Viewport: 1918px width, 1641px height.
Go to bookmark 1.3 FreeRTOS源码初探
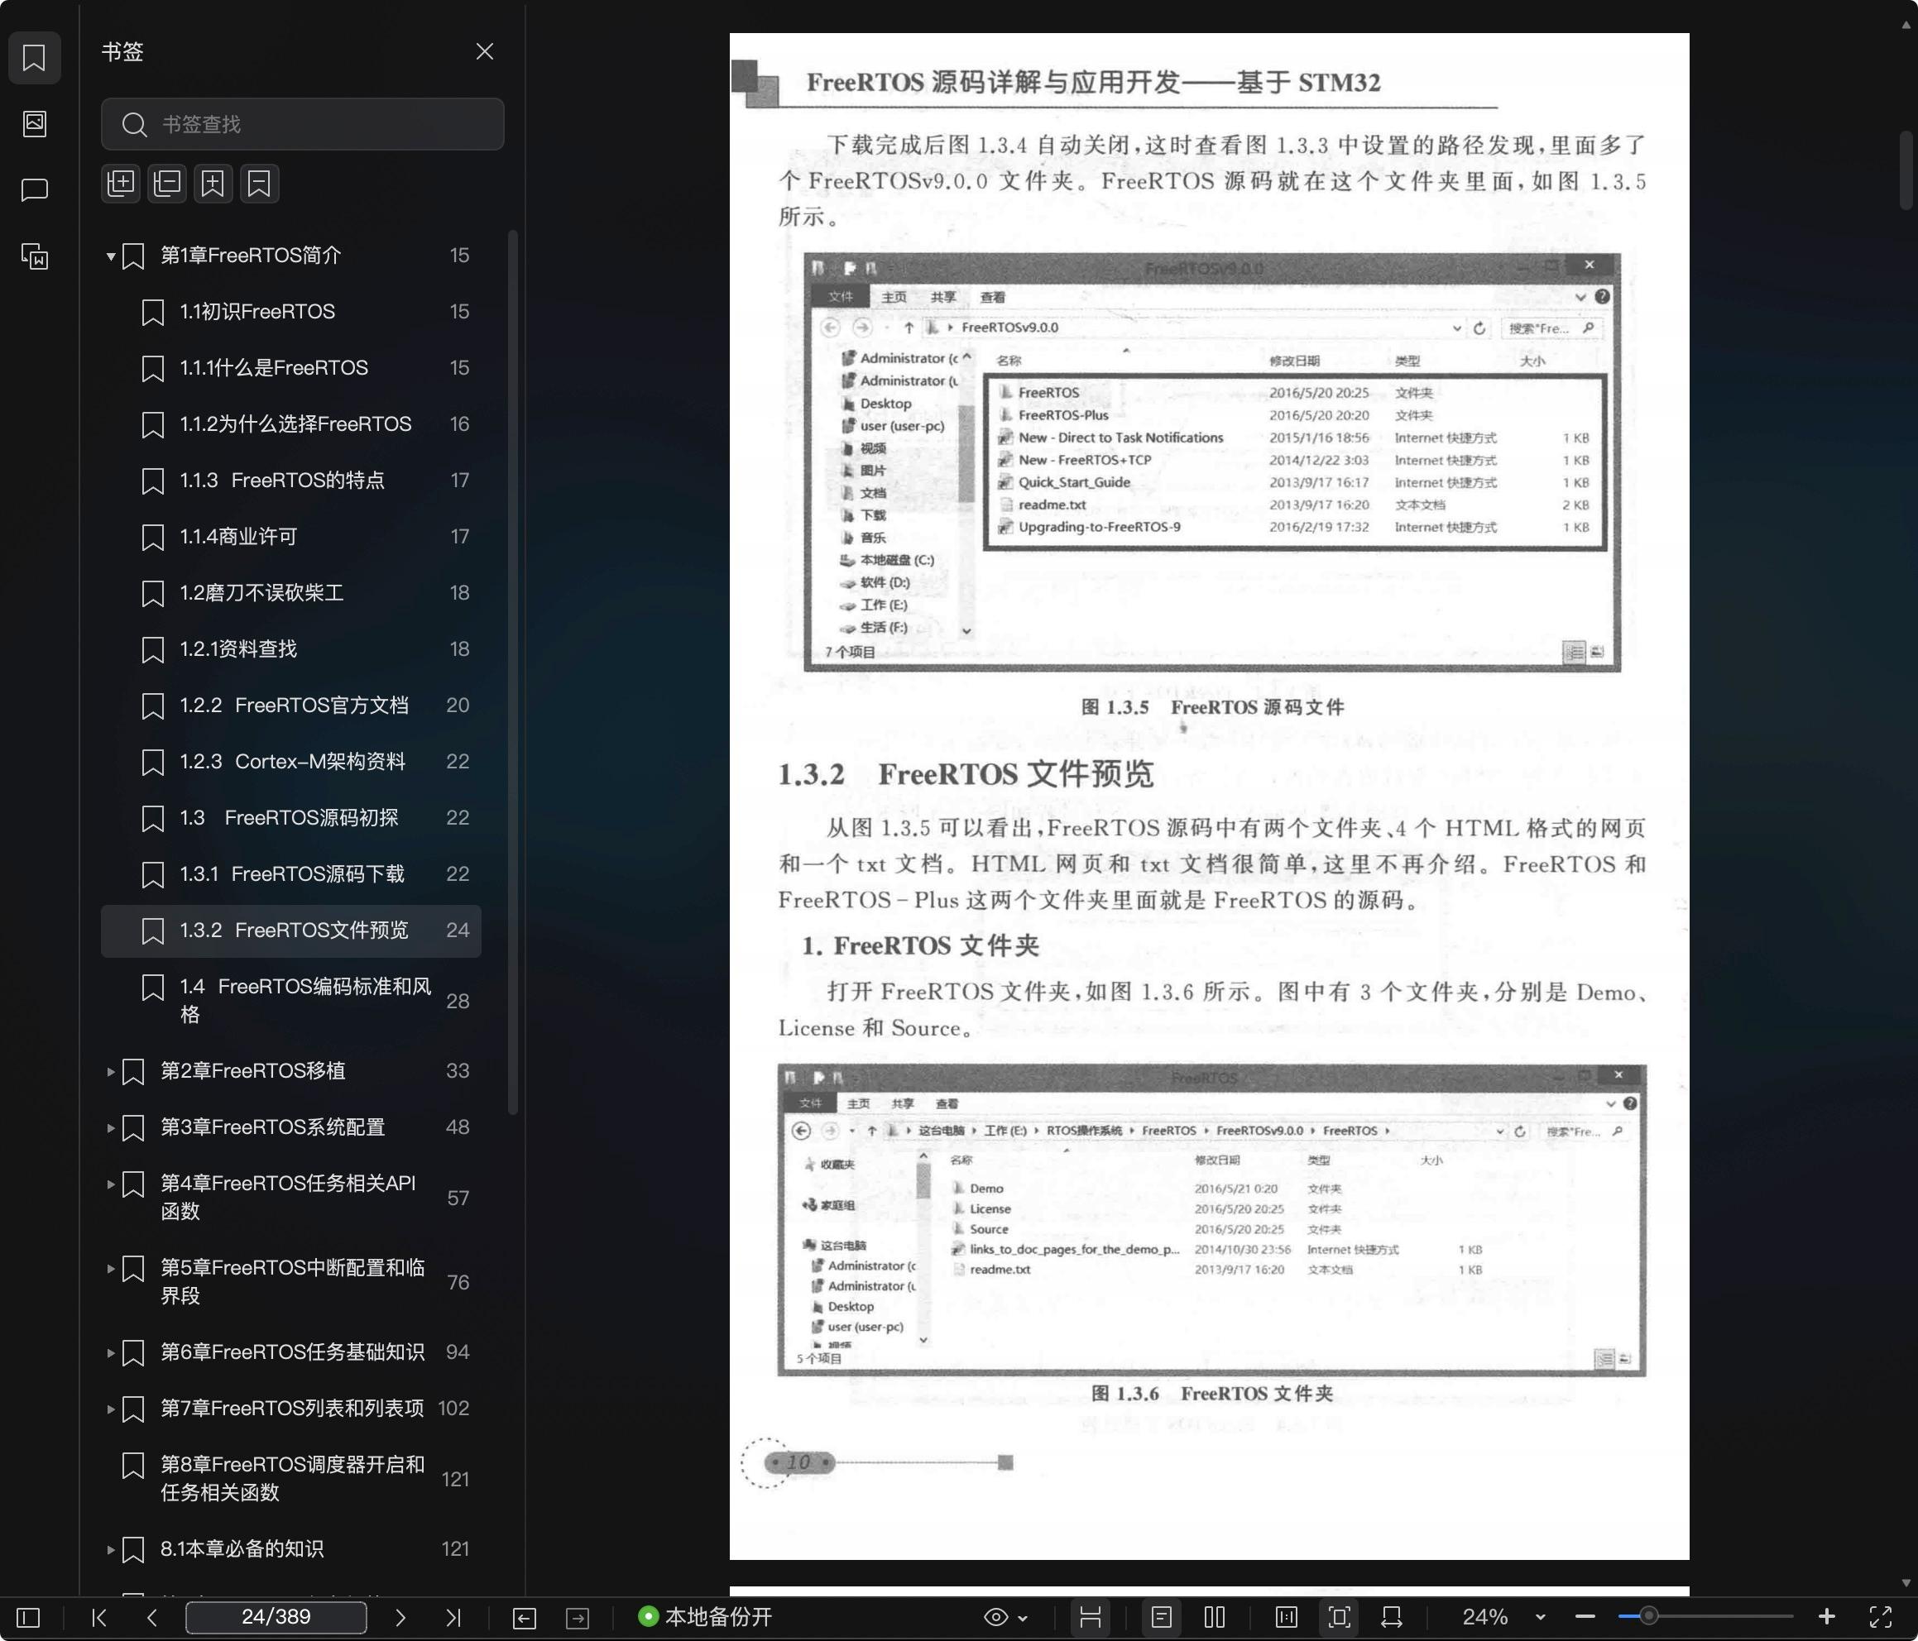click(x=290, y=818)
